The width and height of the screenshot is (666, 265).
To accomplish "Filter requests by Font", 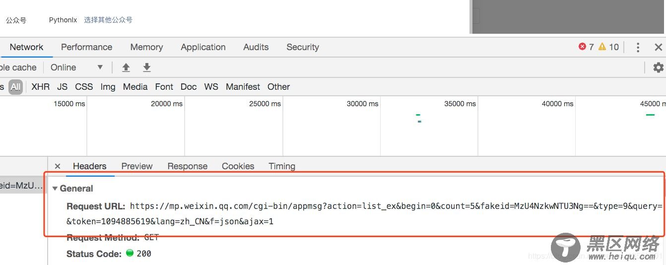I will (164, 87).
